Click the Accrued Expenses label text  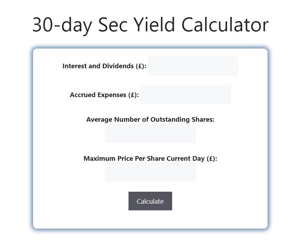(x=105, y=95)
